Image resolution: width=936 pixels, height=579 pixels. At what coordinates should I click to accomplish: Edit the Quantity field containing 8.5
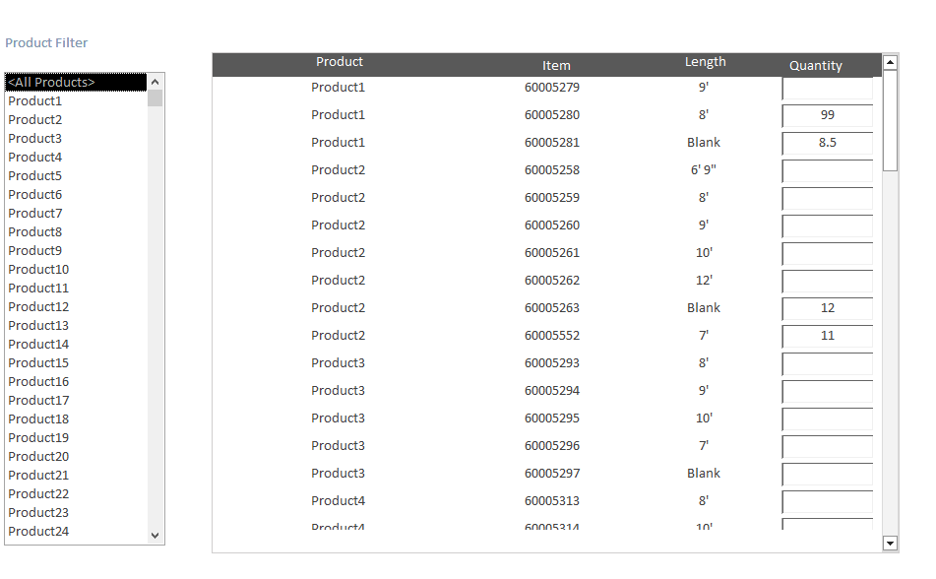tap(827, 144)
